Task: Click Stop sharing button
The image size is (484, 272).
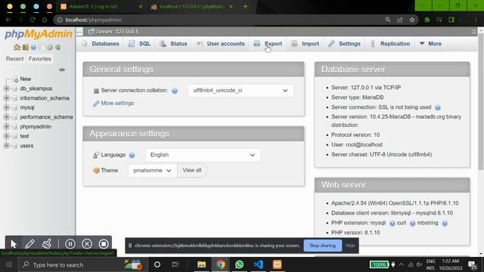Action: (x=323, y=246)
